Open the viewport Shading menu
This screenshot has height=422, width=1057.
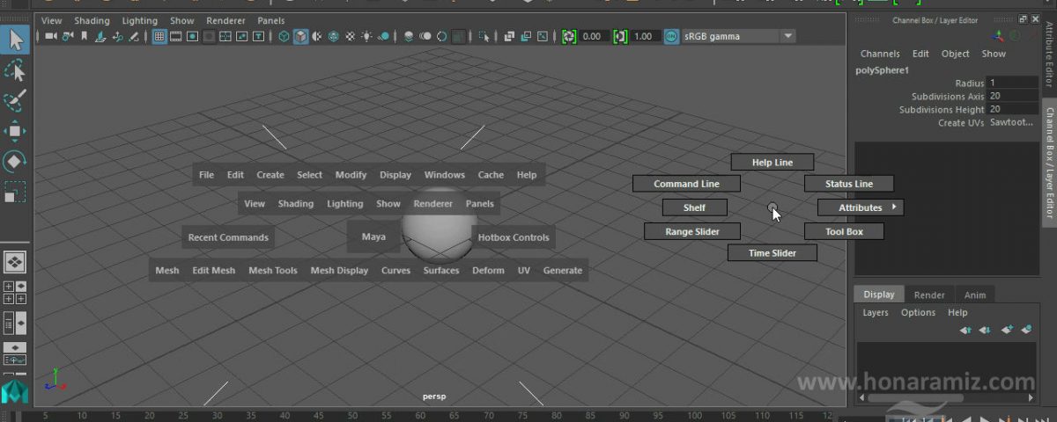tap(92, 20)
